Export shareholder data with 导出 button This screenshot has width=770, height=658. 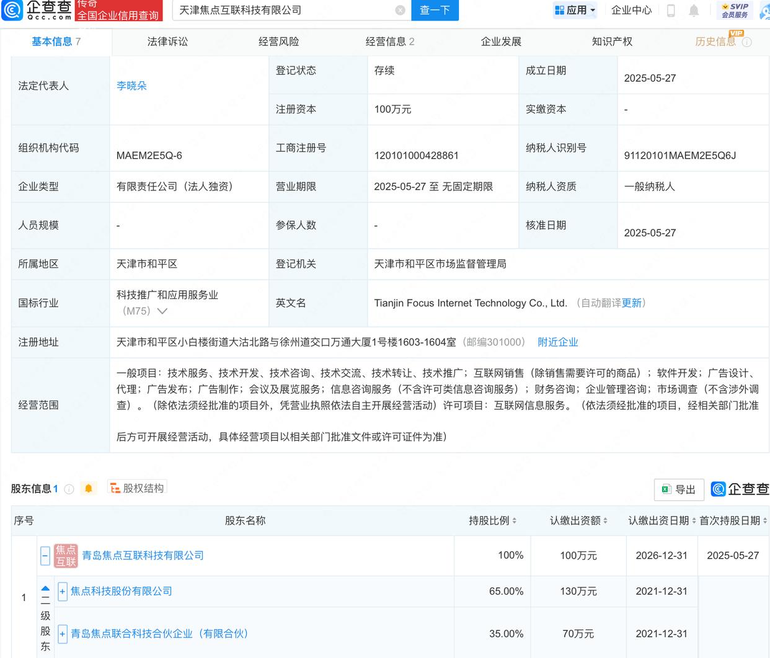pos(679,489)
